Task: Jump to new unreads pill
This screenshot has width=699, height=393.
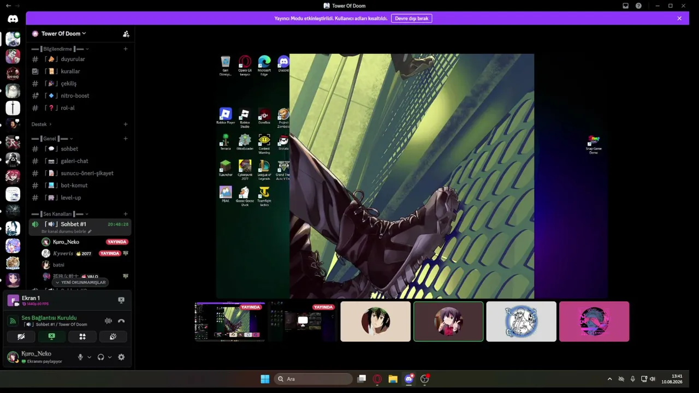Action: tap(80, 282)
